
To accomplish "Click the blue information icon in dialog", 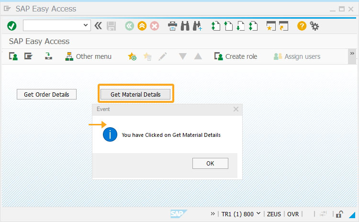I will click(110, 134).
